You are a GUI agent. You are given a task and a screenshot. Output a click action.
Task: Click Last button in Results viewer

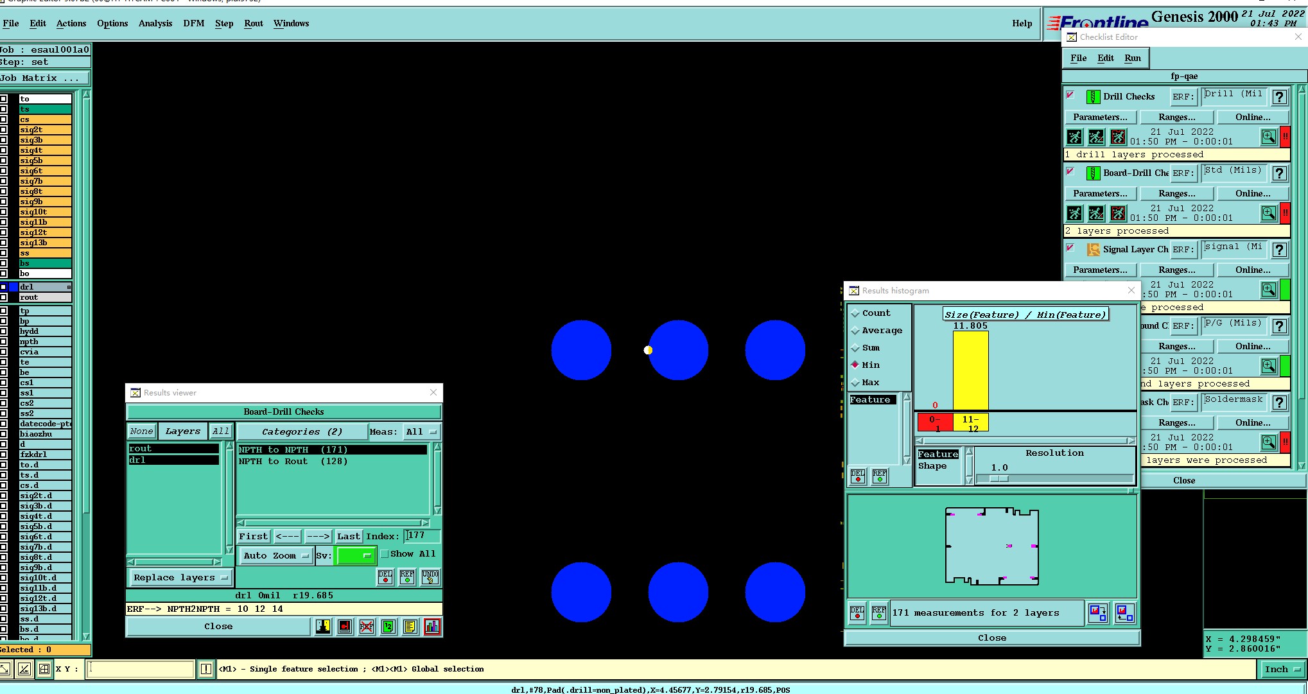pyautogui.click(x=349, y=537)
